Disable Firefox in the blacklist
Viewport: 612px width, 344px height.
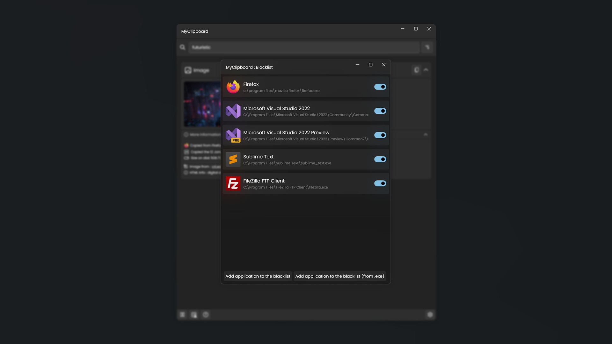pos(380,87)
